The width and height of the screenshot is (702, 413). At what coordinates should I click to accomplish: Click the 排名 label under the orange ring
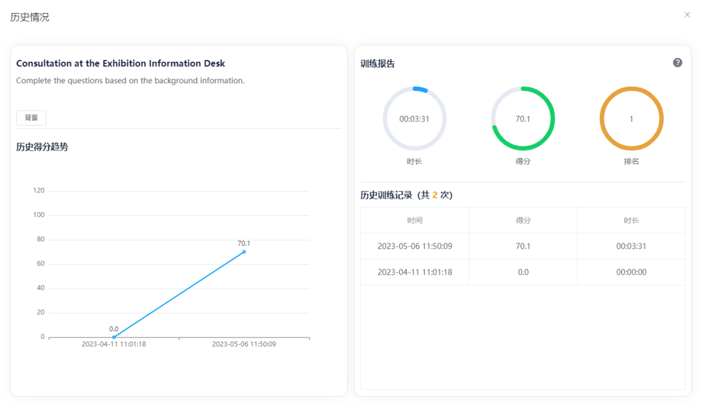[x=631, y=161]
